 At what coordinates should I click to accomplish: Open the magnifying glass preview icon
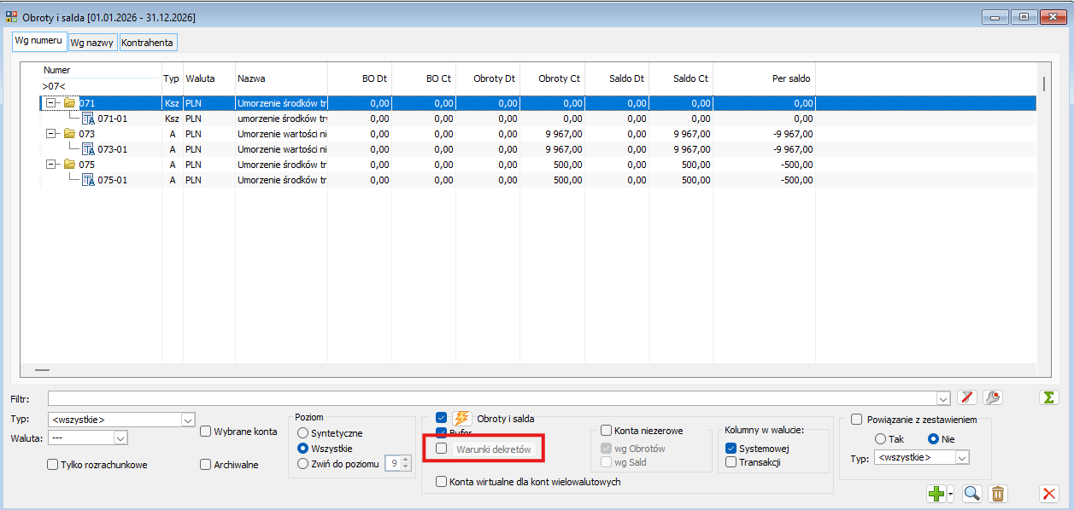click(971, 493)
